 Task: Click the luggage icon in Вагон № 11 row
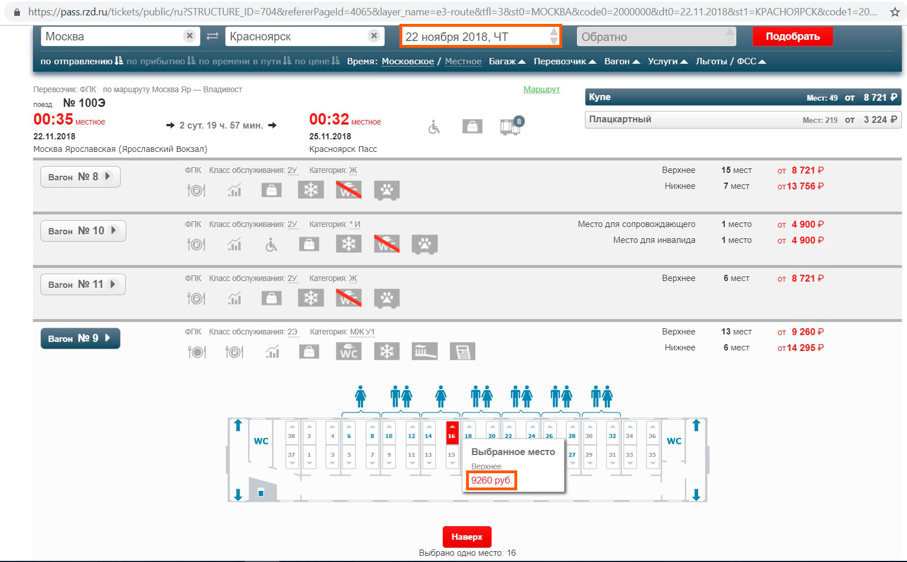click(271, 298)
